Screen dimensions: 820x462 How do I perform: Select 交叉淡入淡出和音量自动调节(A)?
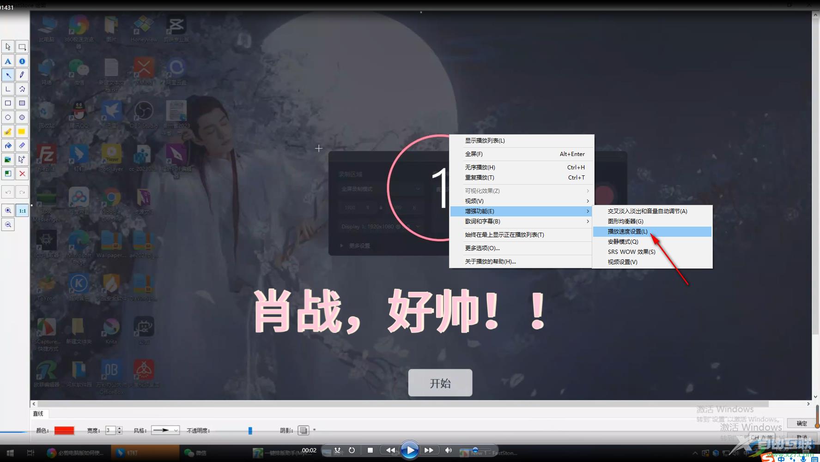[x=652, y=211]
